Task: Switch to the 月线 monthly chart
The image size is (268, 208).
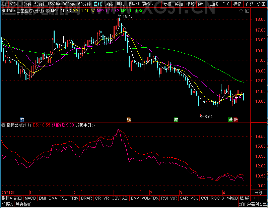Action: click(120, 4)
